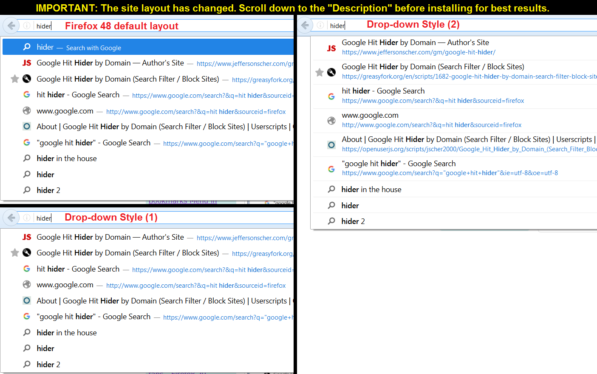Open google.com search URL ending utf-8, Style (2)
The height and width of the screenshot is (374, 597).
pos(450,173)
